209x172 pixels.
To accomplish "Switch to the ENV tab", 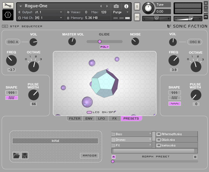I will tap(89, 118).
